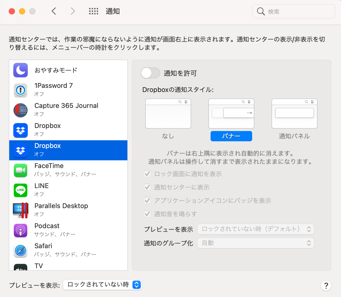This screenshot has width=341, height=297.
Task: Select the 1Password 7 app icon
Action: tap(20, 90)
